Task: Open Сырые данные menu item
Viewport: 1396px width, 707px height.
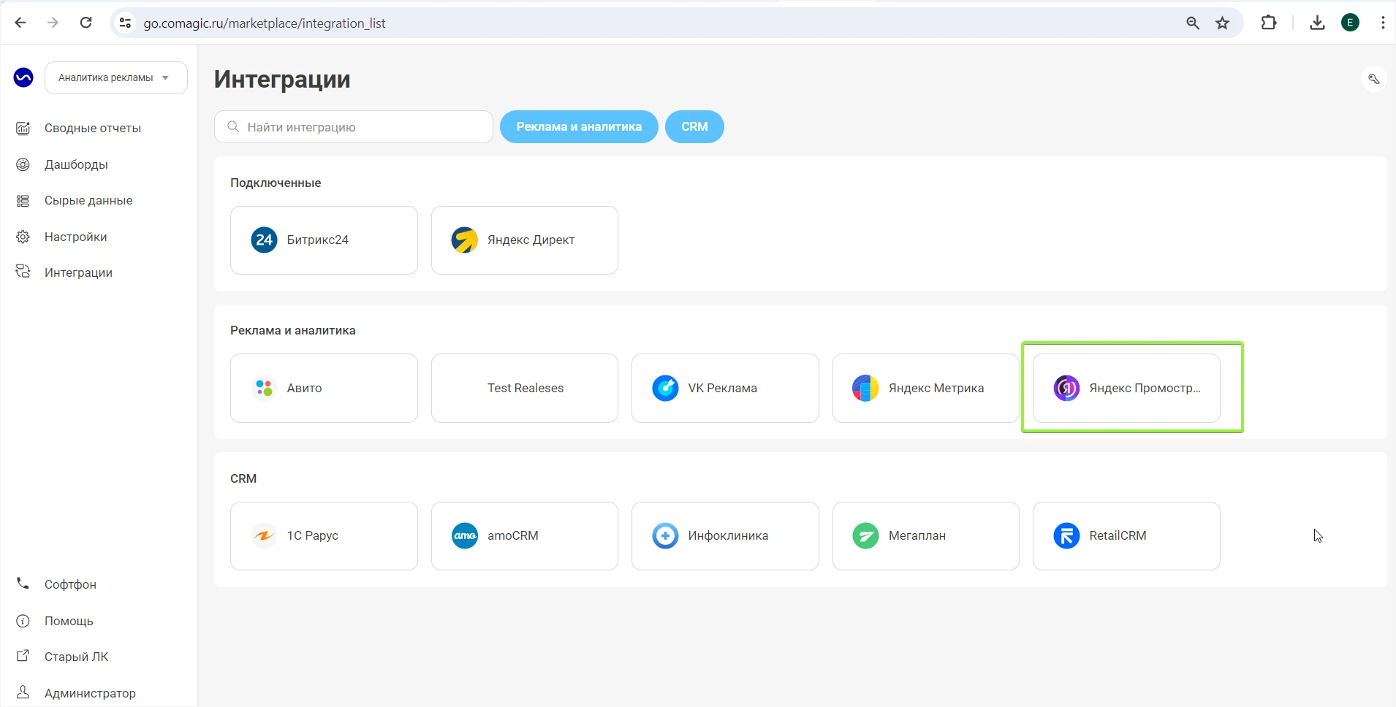Action: click(x=88, y=200)
